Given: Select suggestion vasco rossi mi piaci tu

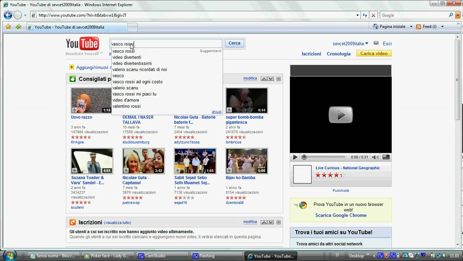Looking at the screenshot, I should (x=134, y=94).
